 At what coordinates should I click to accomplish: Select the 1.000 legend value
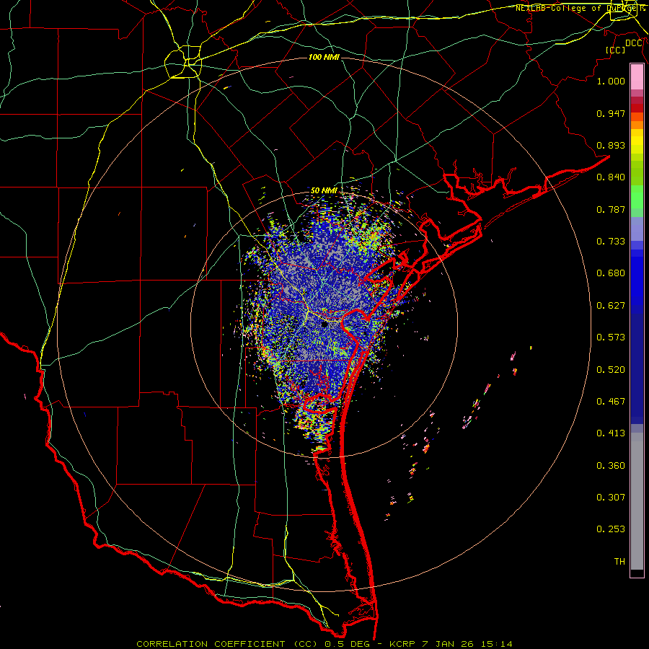pyautogui.click(x=611, y=81)
